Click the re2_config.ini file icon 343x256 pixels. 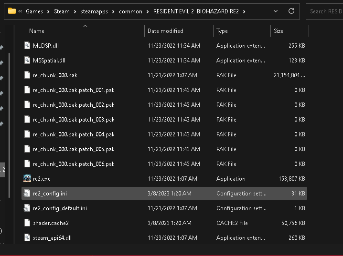tap(27, 194)
